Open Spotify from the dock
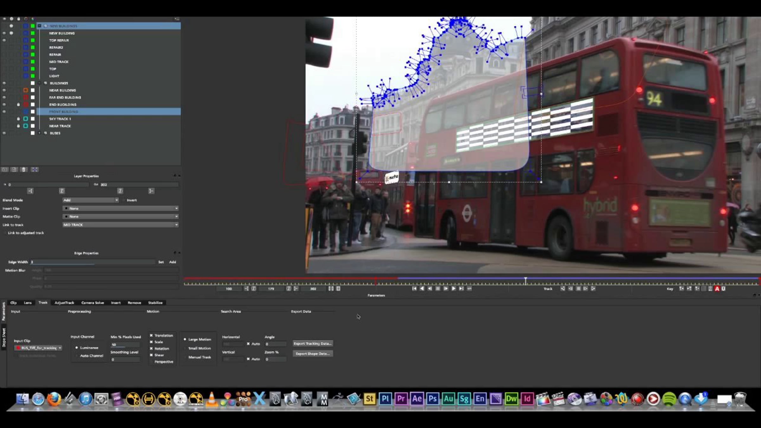761x428 pixels. [669, 399]
